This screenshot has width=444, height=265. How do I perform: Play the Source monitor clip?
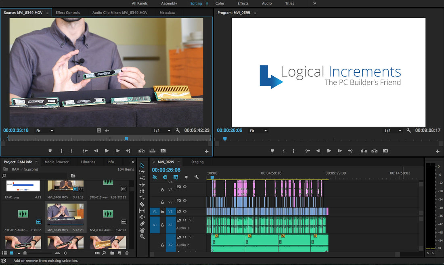(x=107, y=151)
